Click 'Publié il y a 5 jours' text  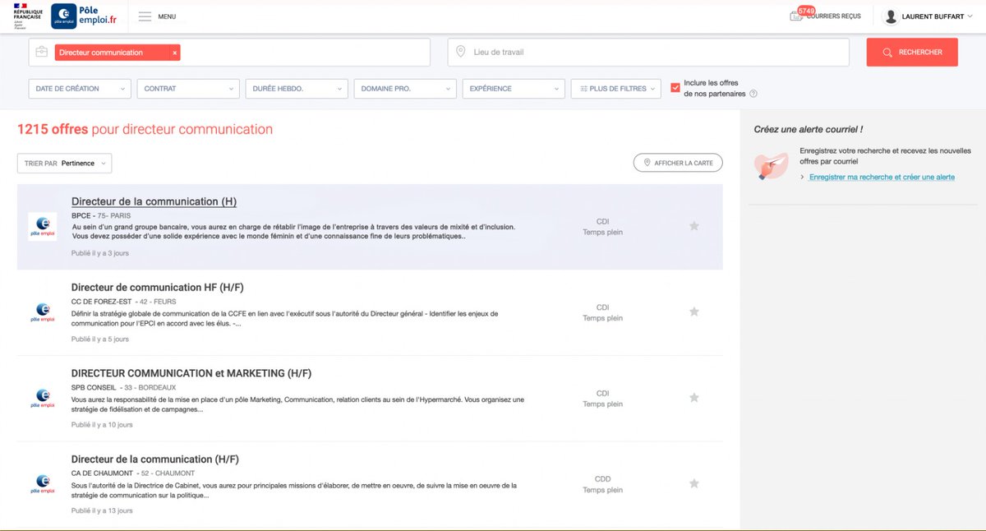click(x=100, y=339)
